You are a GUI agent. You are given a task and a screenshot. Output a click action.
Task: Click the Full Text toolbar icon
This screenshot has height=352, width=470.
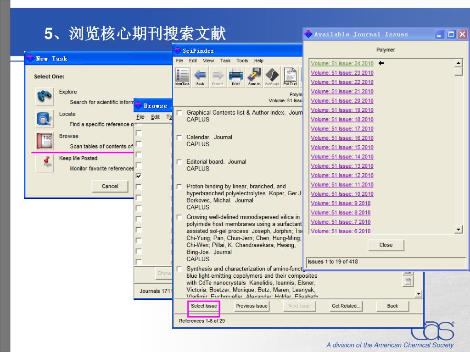pos(290,77)
